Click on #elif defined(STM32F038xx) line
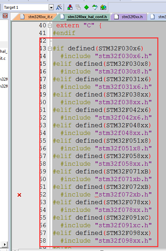 pos(102,95)
